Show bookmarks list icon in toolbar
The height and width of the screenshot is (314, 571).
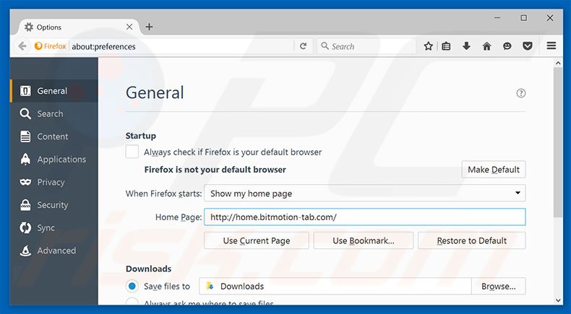446,46
